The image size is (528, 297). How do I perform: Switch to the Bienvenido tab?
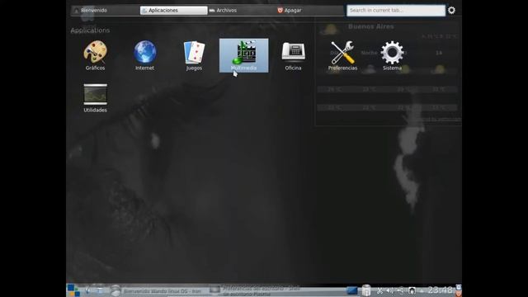[106, 11]
